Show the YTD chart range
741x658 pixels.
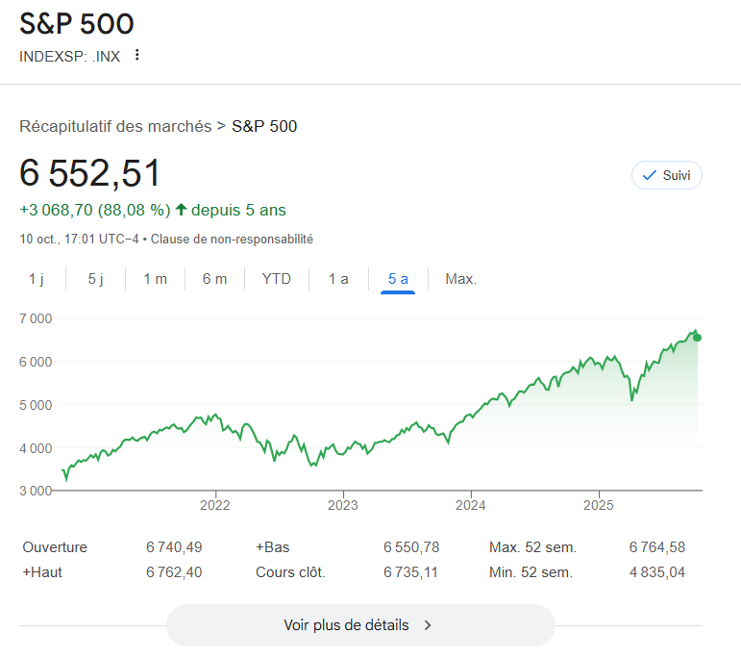276,279
